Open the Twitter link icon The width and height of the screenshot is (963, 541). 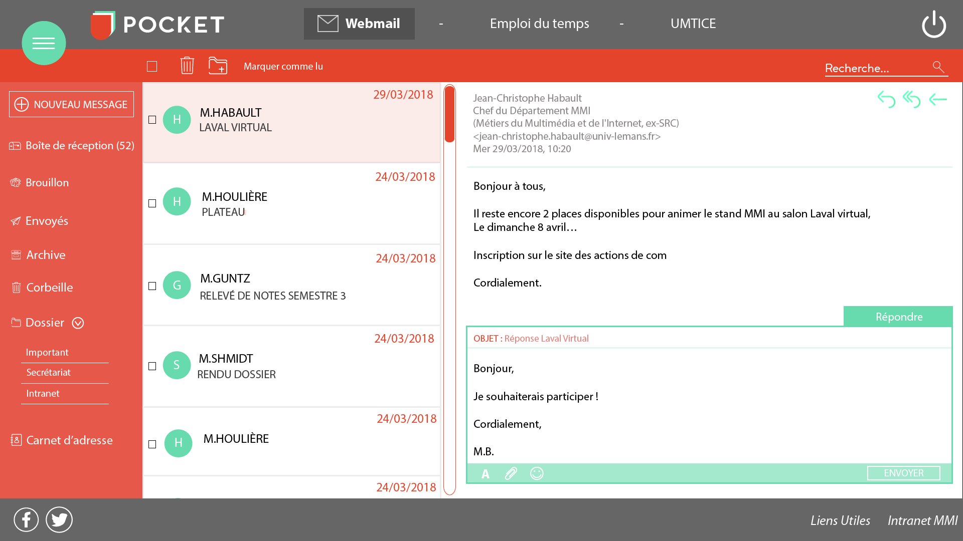click(59, 519)
